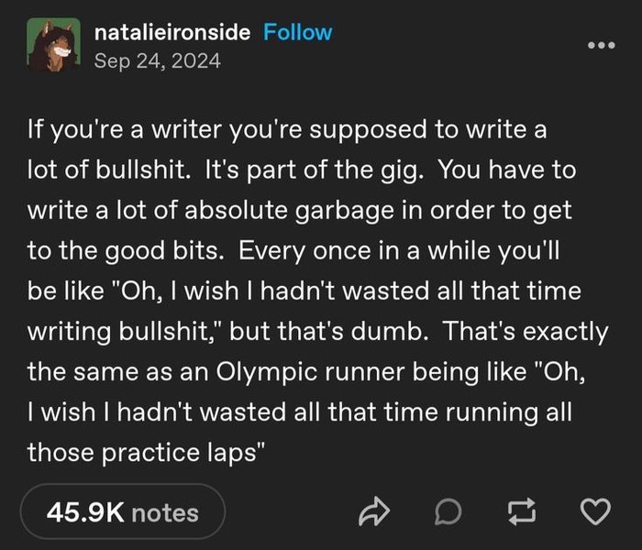Open the natalieironside blog name link
This screenshot has width=642, height=550.
coord(172,32)
